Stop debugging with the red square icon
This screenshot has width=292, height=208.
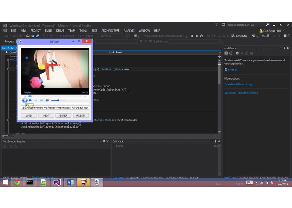[197, 36]
